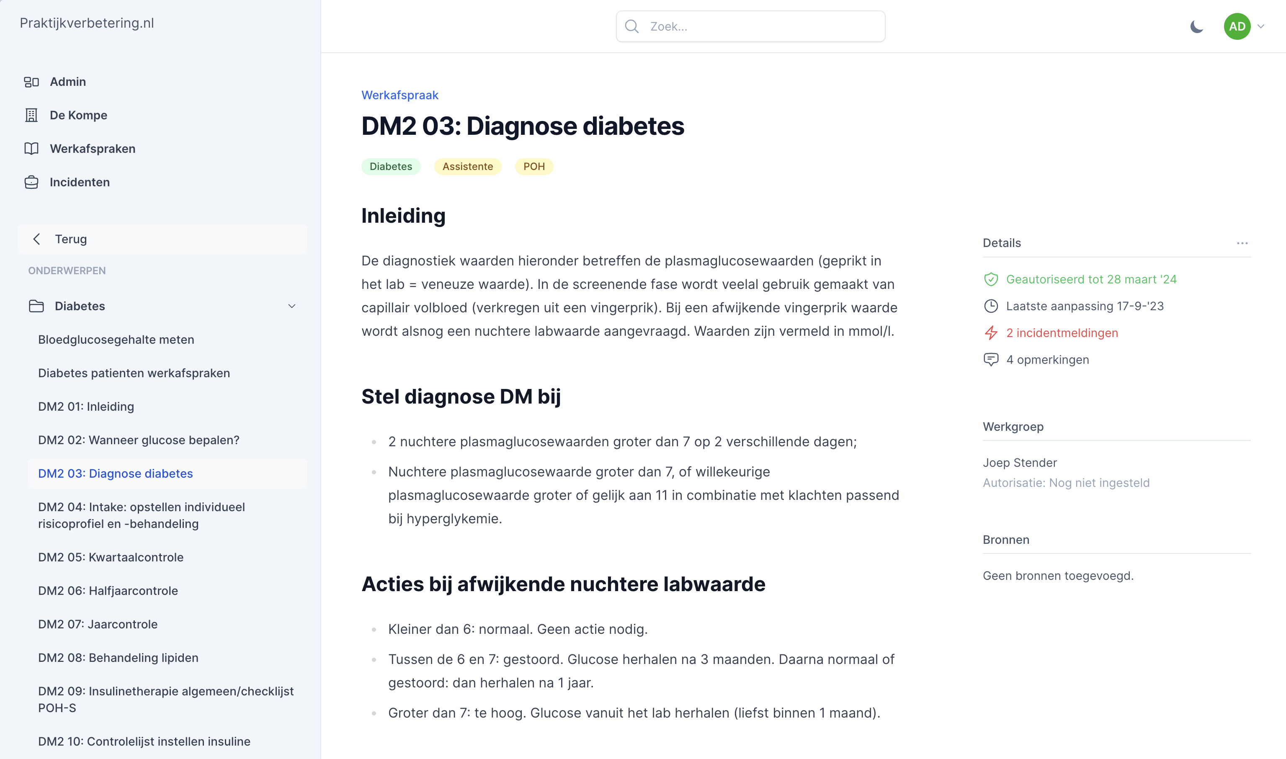Select DM2 01: Inleiding topic
The width and height of the screenshot is (1286, 759).
(x=86, y=407)
